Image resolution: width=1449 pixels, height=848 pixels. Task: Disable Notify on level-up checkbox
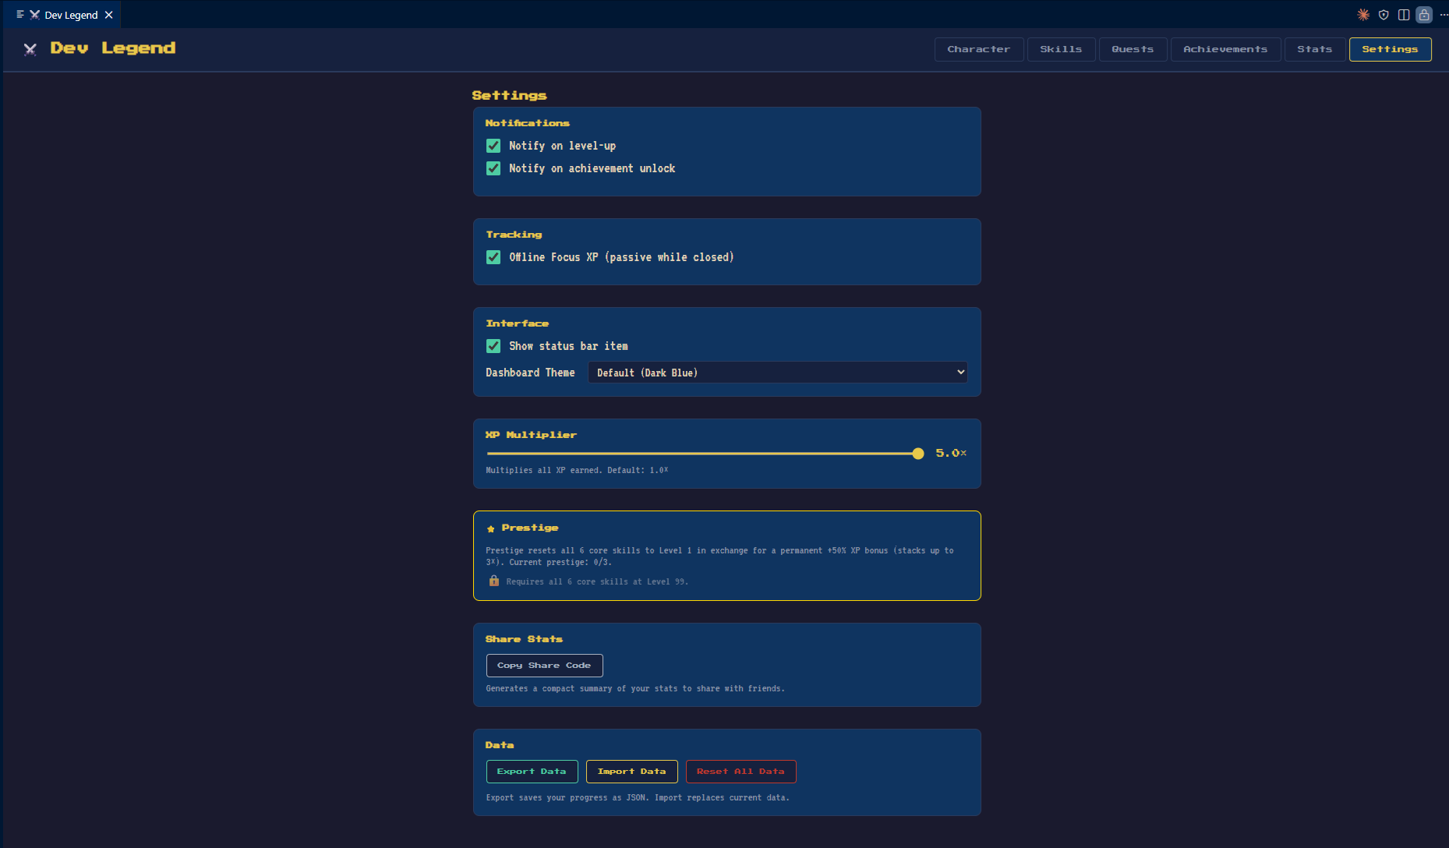point(493,146)
